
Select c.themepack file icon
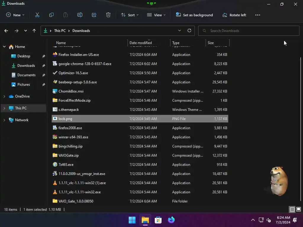click(x=55, y=109)
